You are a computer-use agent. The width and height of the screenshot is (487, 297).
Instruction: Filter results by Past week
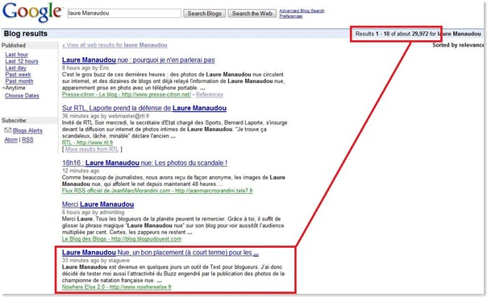coord(18,74)
